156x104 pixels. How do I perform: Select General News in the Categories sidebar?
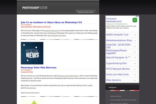[x=116, y=96]
